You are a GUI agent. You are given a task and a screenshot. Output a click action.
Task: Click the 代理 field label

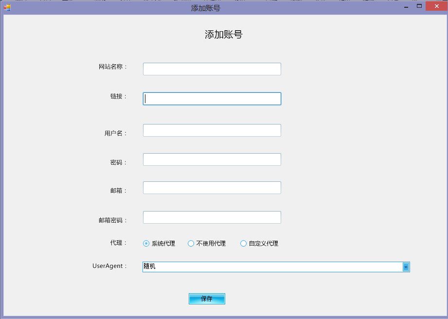(117, 243)
